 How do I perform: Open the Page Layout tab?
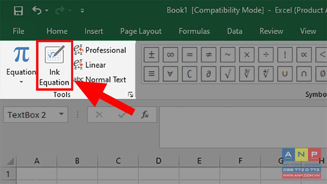141,31
